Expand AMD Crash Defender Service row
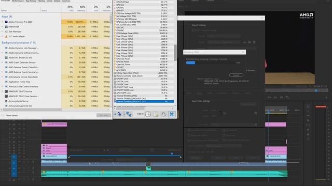Screen dimensions: 332x186 tap(2, 63)
